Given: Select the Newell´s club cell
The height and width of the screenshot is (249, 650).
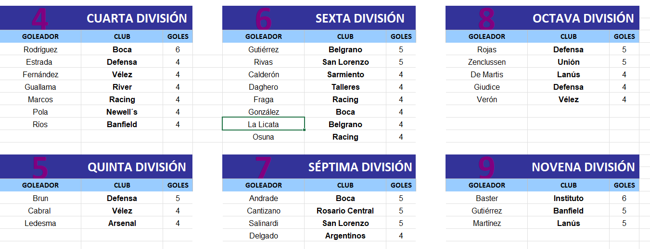Looking at the screenshot, I should [x=122, y=112].
